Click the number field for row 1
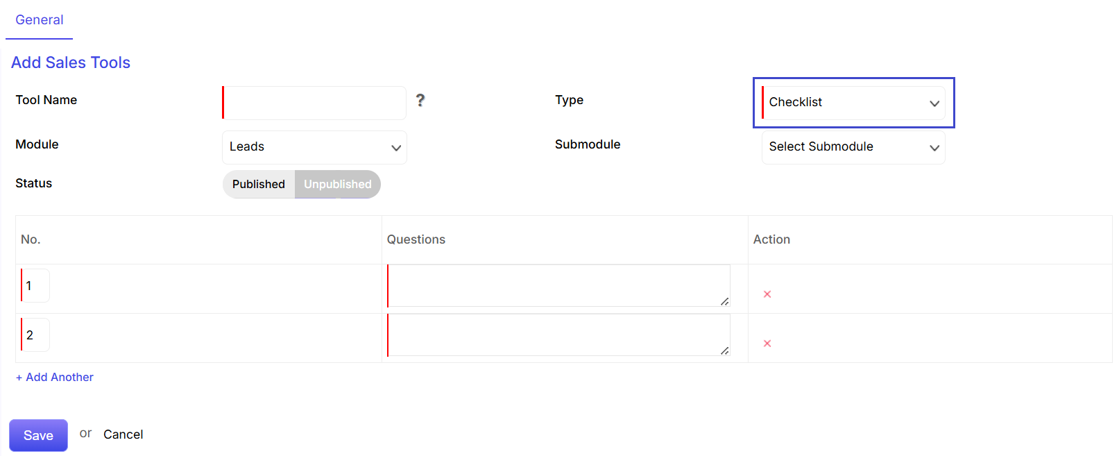This screenshot has width=1119, height=456. pos(35,285)
